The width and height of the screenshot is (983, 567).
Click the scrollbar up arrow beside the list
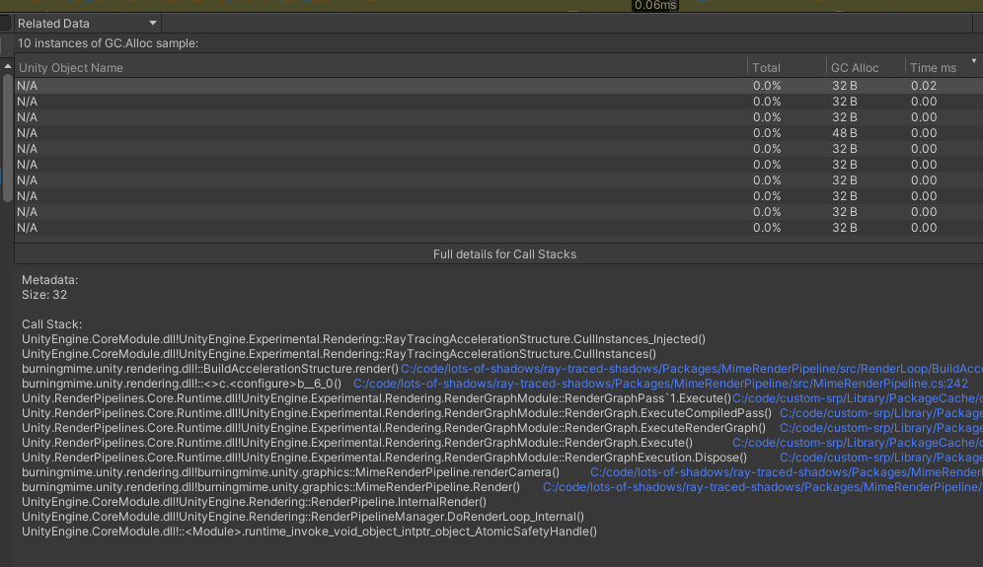point(8,65)
